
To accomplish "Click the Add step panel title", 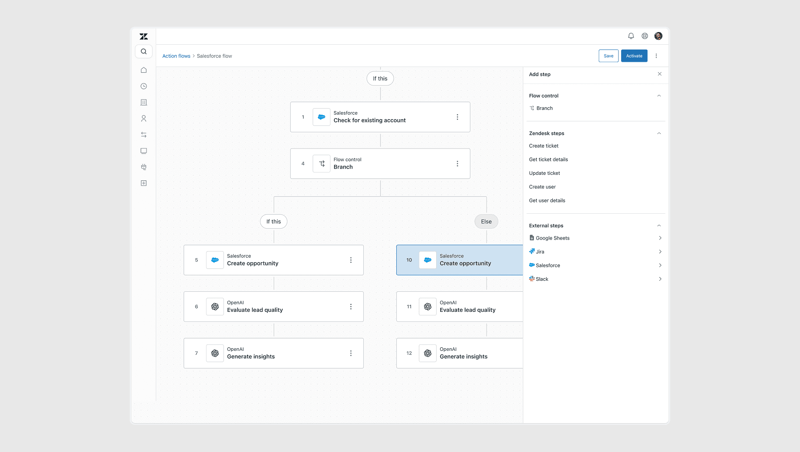I will pos(540,74).
